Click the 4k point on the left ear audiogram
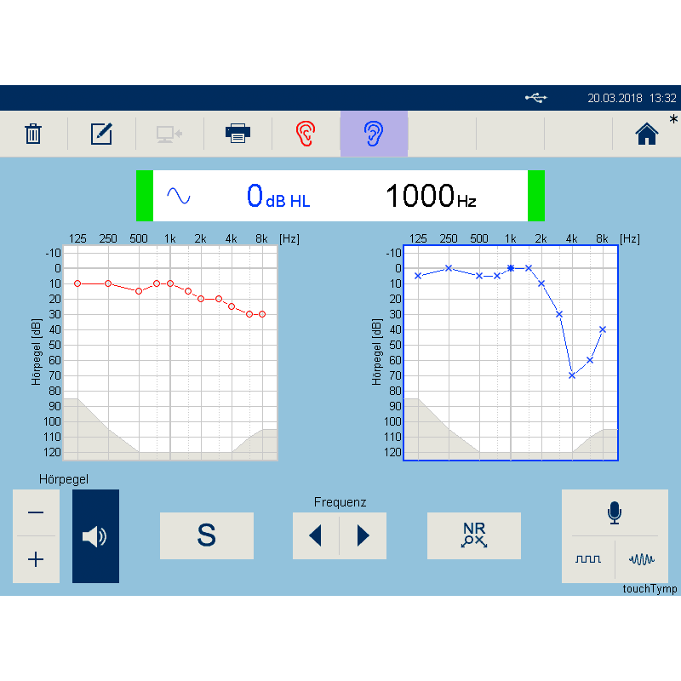The height and width of the screenshot is (681, 681). pos(572,375)
